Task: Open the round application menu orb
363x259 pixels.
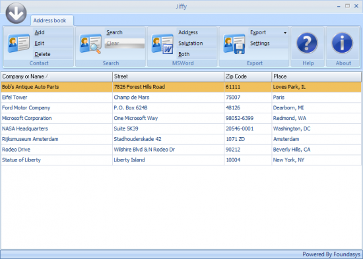Action: coord(16,13)
